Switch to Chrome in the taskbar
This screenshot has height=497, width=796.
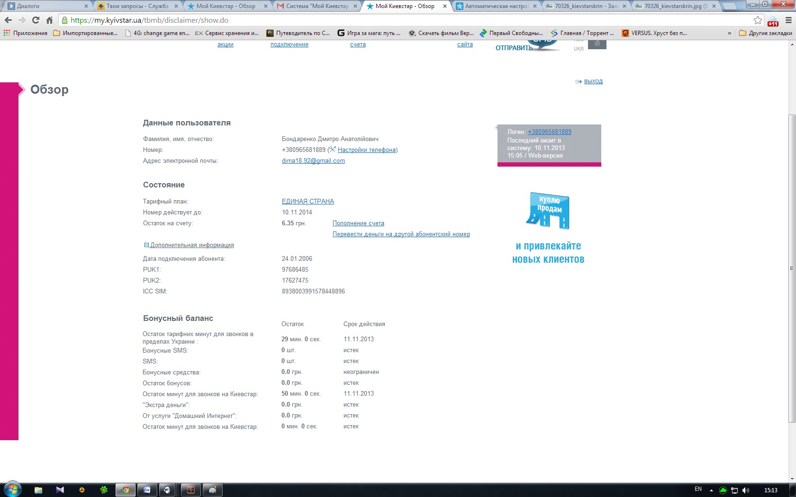click(126, 490)
